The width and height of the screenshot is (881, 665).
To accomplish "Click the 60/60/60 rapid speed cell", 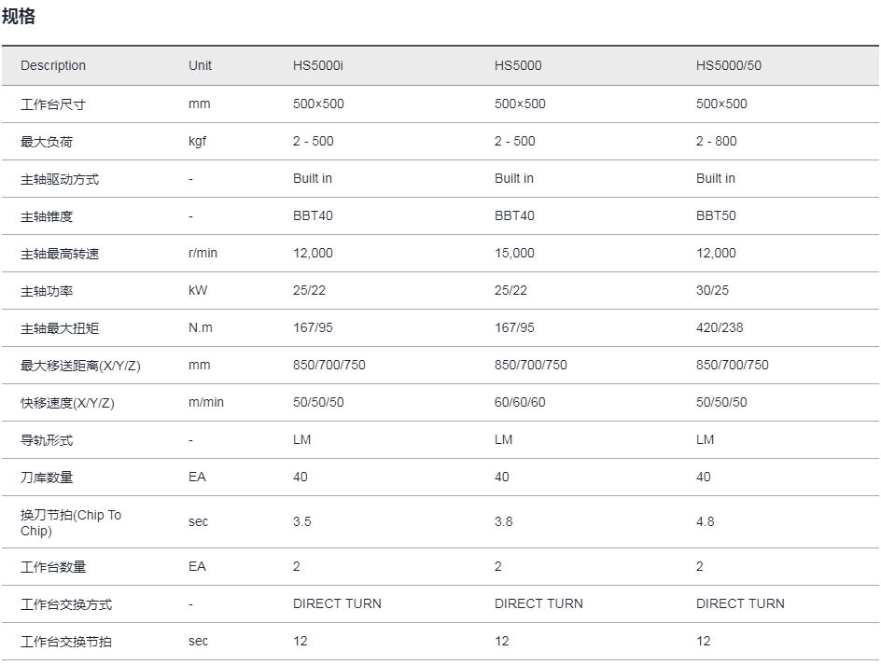I will click(520, 402).
